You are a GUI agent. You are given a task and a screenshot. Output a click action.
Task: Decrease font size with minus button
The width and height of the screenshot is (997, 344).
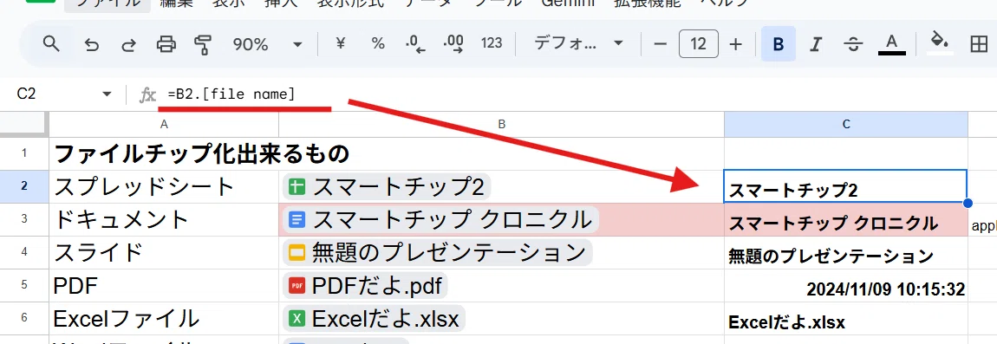(661, 44)
